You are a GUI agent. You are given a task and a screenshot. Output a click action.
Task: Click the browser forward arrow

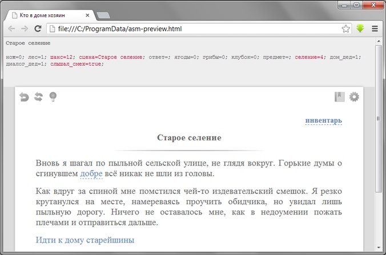pyautogui.click(x=25, y=29)
